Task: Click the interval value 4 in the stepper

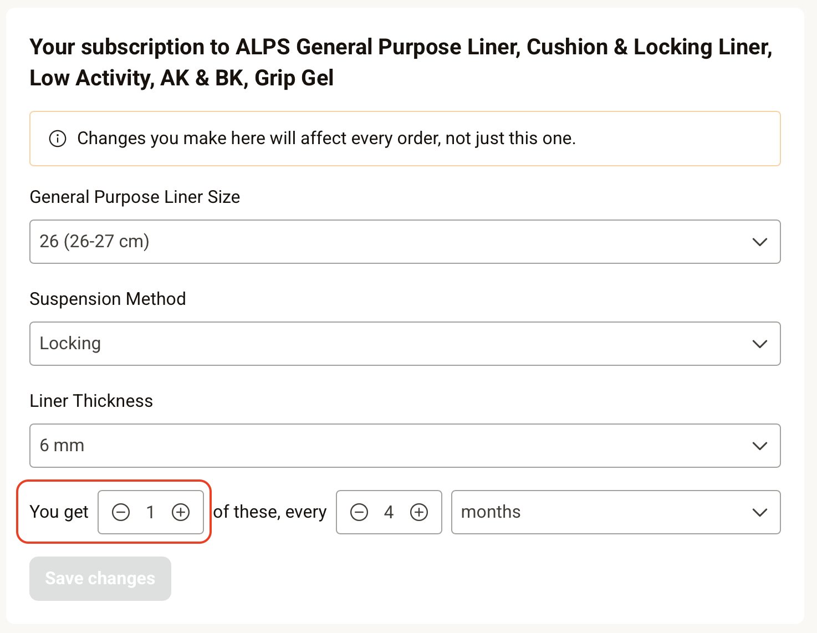Action: point(389,512)
